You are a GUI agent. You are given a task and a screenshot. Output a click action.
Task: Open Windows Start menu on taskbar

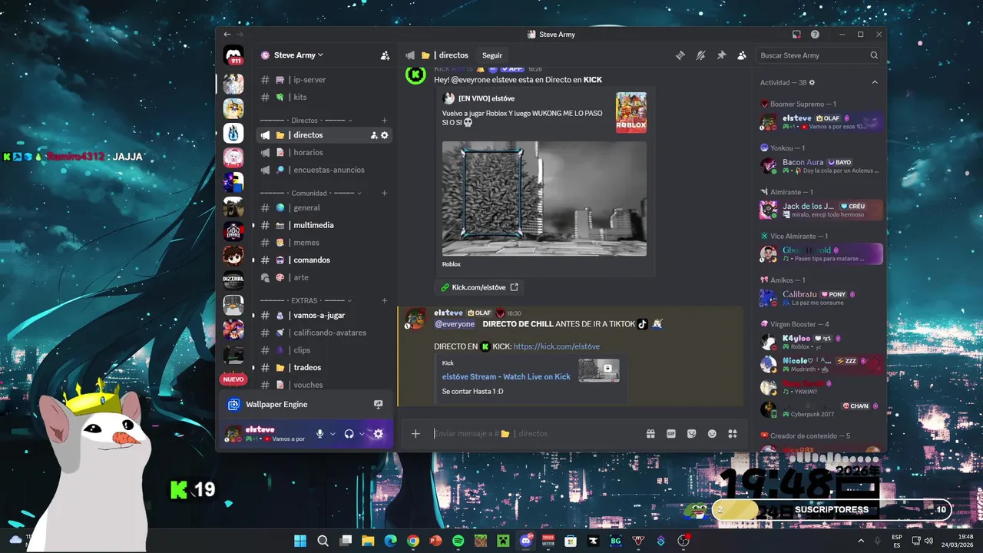[x=300, y=541]
